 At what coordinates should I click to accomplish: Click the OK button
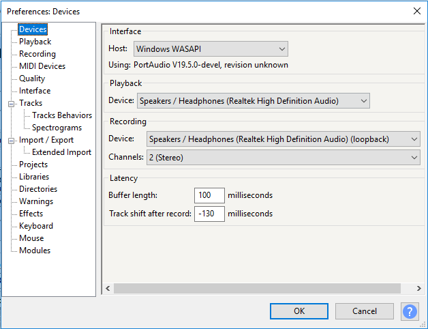[x=299, y=311]
